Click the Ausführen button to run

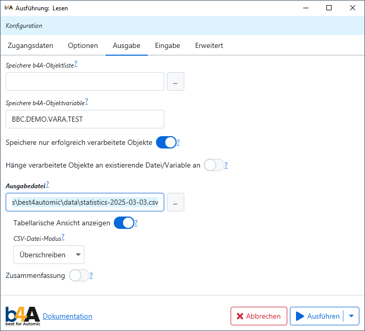pyautogui.click(x=317, y=316)
